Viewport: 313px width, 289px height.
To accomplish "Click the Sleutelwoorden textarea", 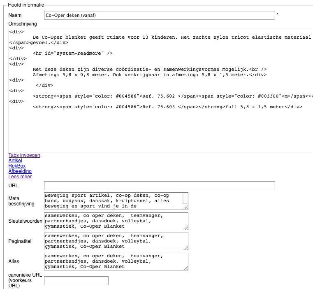I will point(116,221).
